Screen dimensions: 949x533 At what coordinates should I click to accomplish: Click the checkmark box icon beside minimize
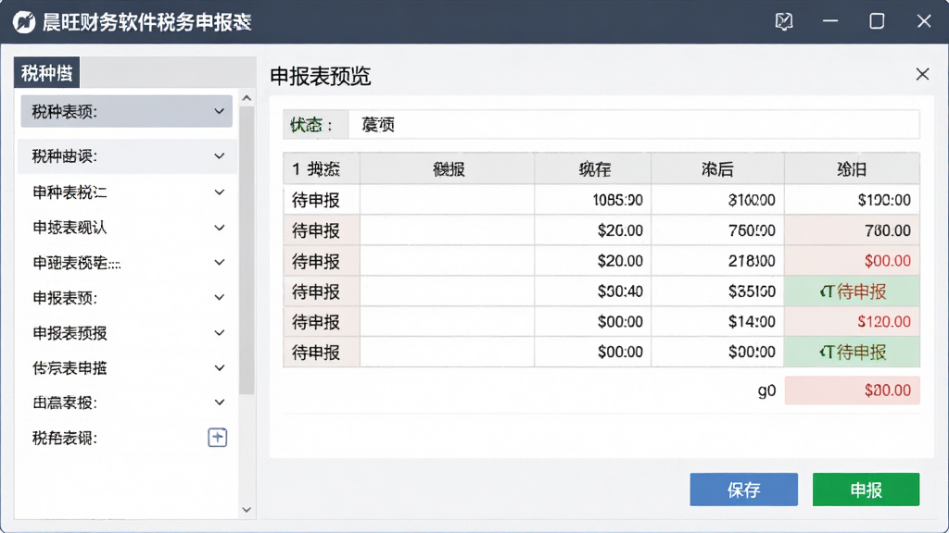[x=784, y=22]
